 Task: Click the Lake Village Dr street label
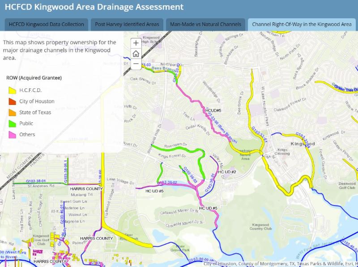[x=120, y=181]
